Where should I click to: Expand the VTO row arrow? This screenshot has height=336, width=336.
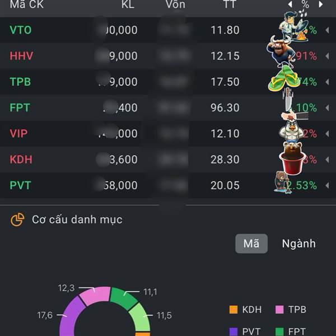327,30
